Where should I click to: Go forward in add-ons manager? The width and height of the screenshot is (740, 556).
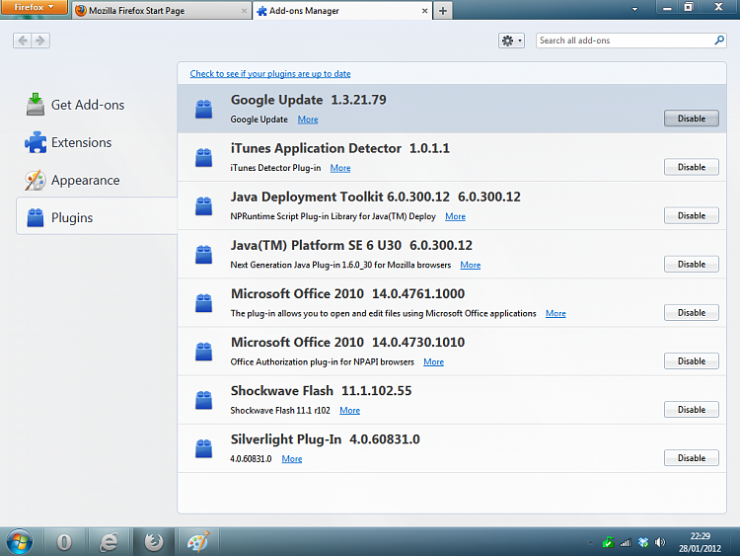40,40
